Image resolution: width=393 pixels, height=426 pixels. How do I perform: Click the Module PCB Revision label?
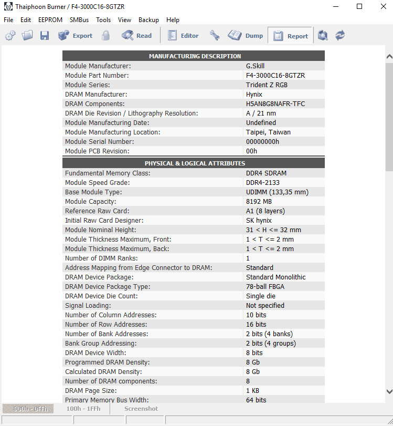(97, 151)
